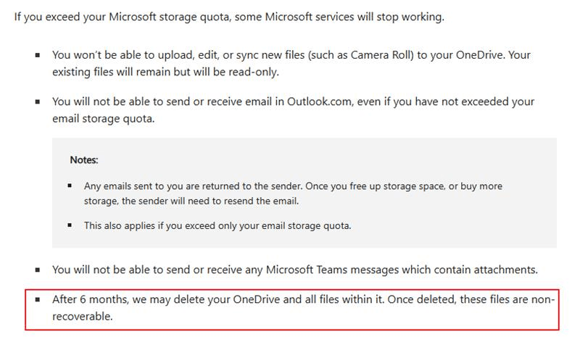The height and width of the screenshot is (337, 580).
Task: Click the bullet marker beside 'Any emails sent to you'
Action: [x=70, y=186]
